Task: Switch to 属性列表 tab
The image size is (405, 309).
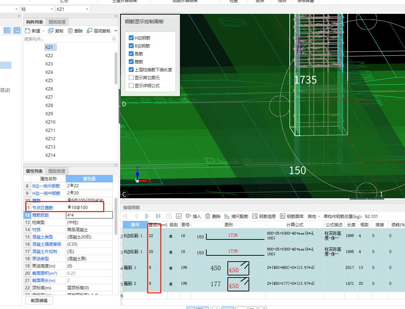Action: click(x=34, y=171)
